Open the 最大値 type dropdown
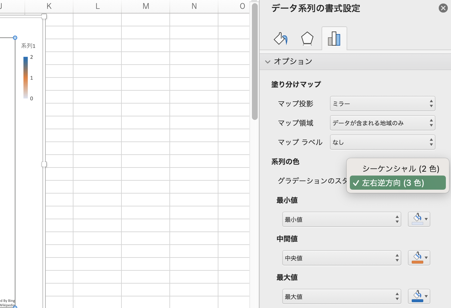 [x=341, y=296]
